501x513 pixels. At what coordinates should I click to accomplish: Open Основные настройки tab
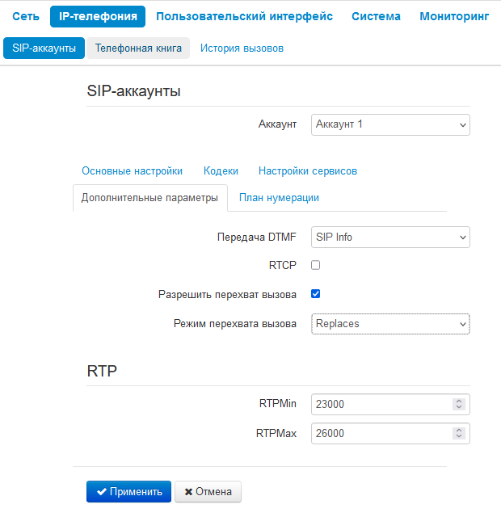(132, 170)
